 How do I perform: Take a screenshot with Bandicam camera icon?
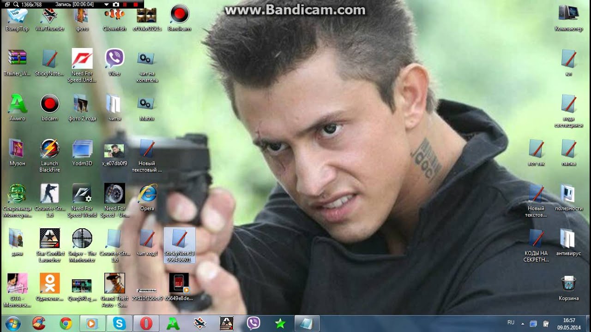coord(116,4)
